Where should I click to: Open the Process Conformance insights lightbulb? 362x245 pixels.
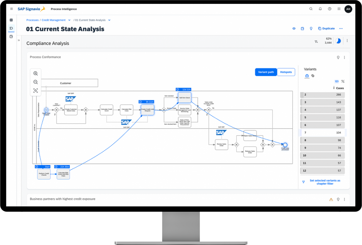[338, 57]
